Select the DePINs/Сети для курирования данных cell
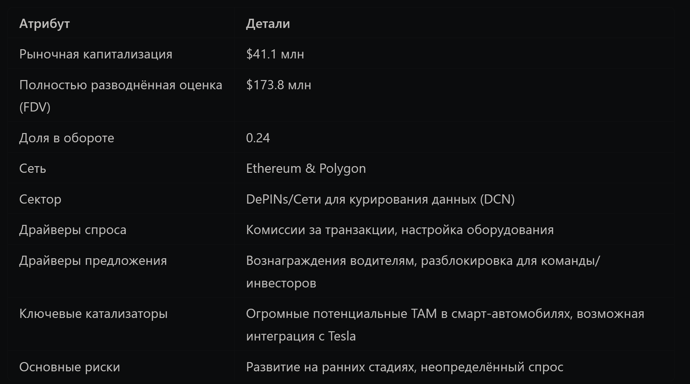This screenshot has width=690, height=384. 380,199
